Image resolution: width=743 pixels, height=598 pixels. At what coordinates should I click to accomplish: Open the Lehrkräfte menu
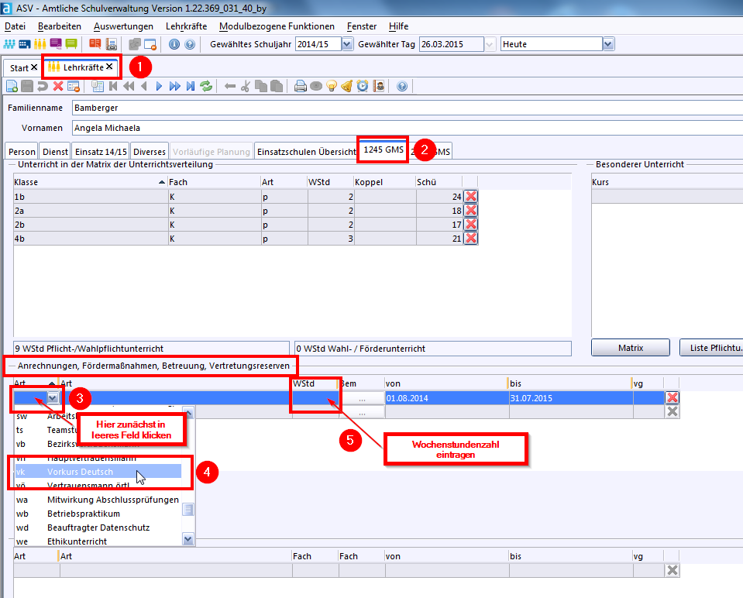(x=186, y=26)
